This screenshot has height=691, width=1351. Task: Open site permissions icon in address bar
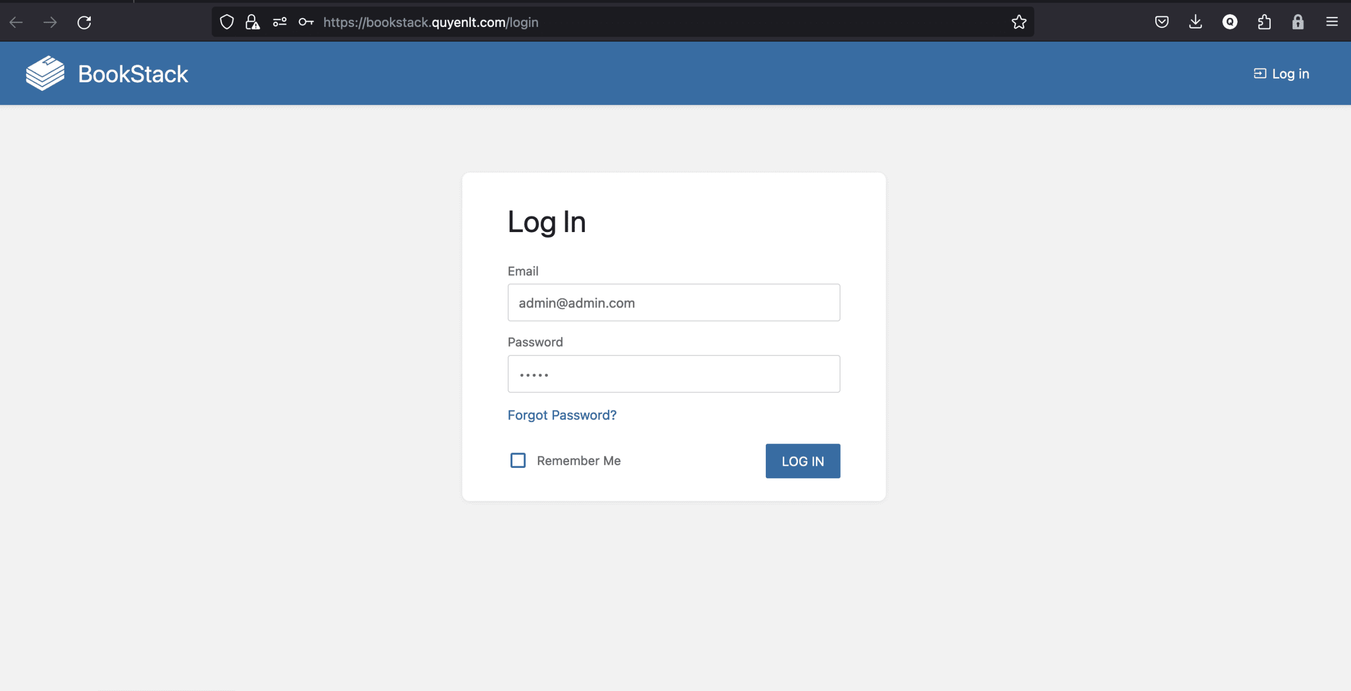tap(280, 22)
